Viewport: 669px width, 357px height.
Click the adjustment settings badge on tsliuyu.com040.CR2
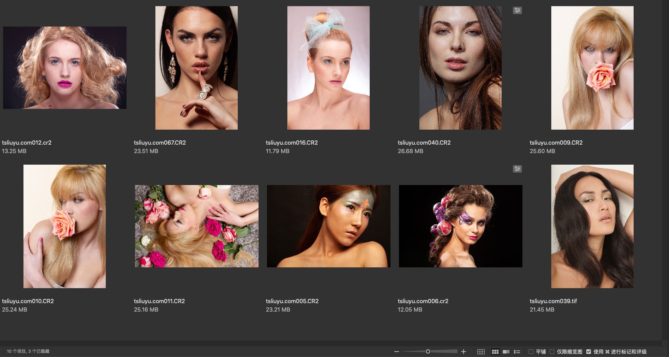tap(517, 10)
